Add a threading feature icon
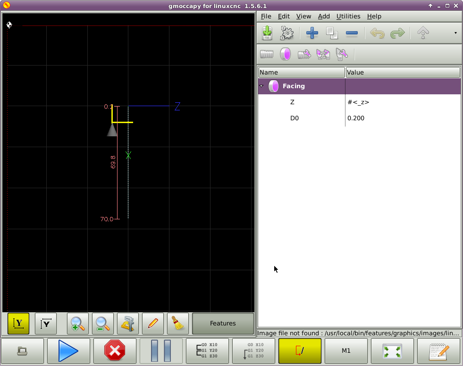Viewport: 463px width, 366px height. [267, 54]
